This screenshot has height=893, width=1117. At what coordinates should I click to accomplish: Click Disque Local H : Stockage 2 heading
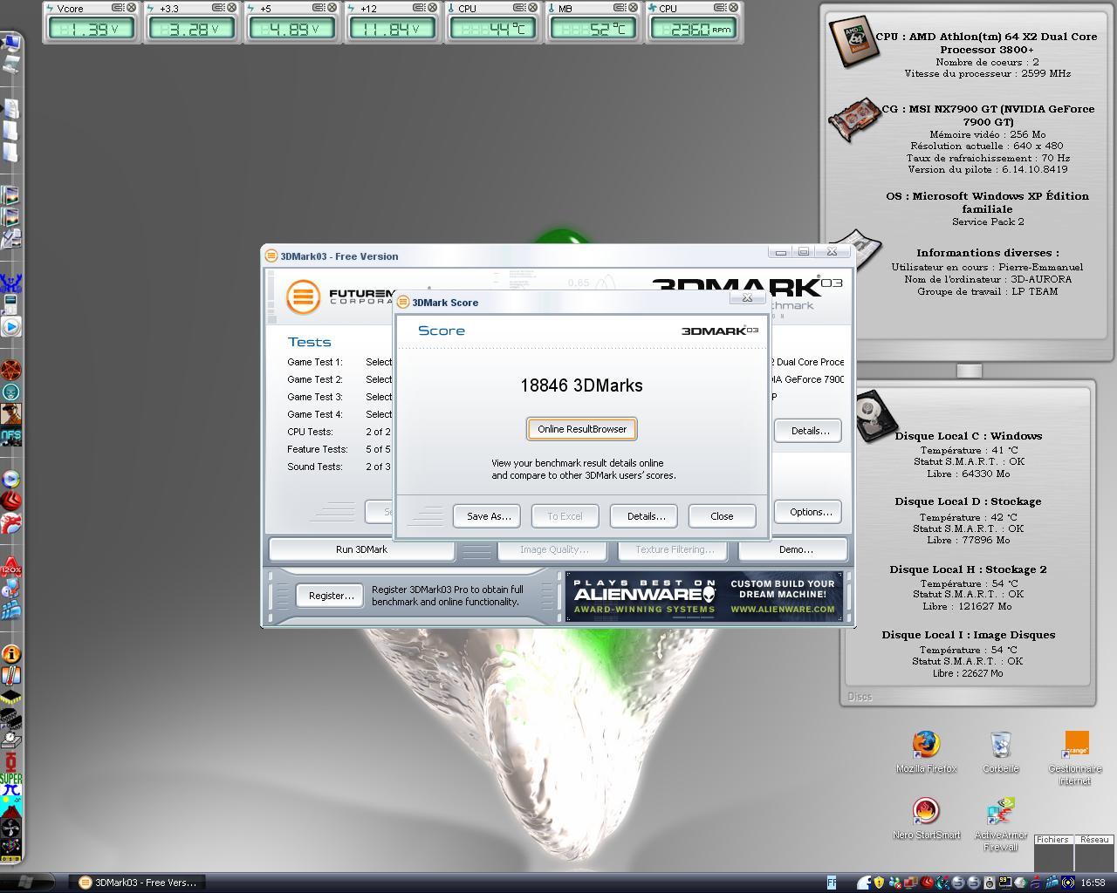coord(968,569)
